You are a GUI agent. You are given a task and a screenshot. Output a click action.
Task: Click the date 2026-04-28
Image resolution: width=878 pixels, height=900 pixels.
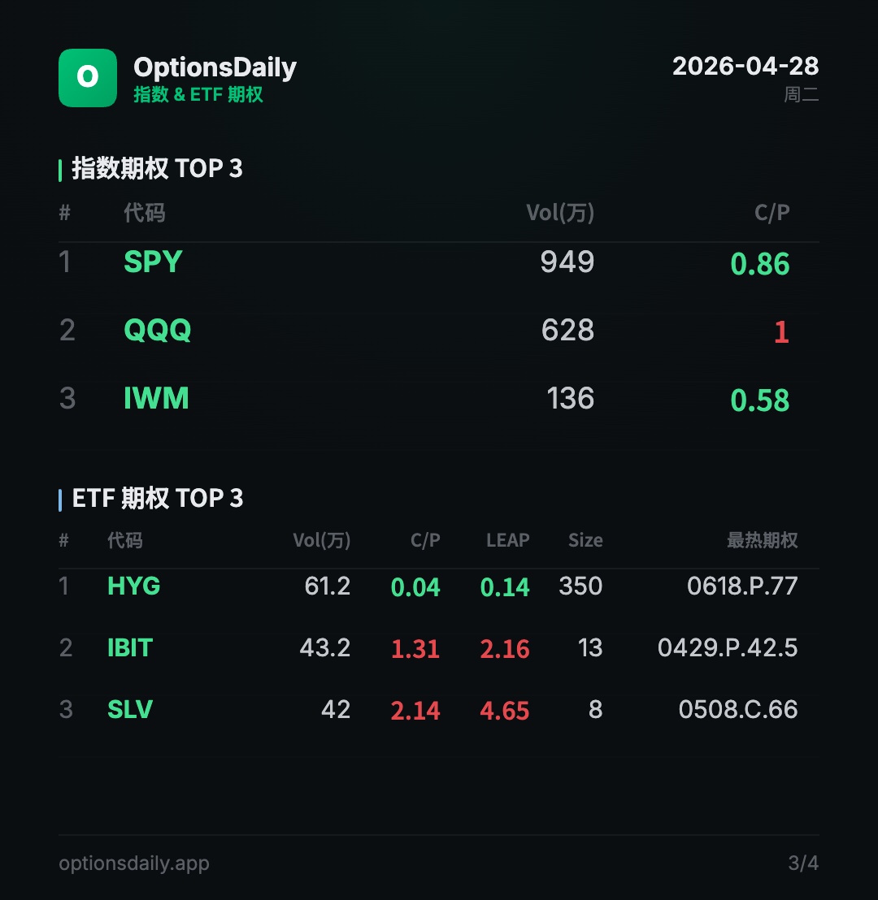pyautogui.click(x=745, y=67)
